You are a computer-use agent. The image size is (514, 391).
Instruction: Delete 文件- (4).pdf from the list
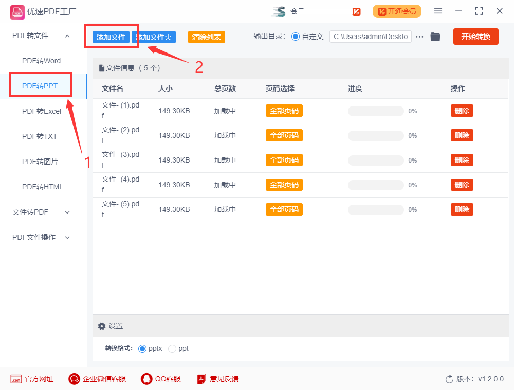coord(462,185)
